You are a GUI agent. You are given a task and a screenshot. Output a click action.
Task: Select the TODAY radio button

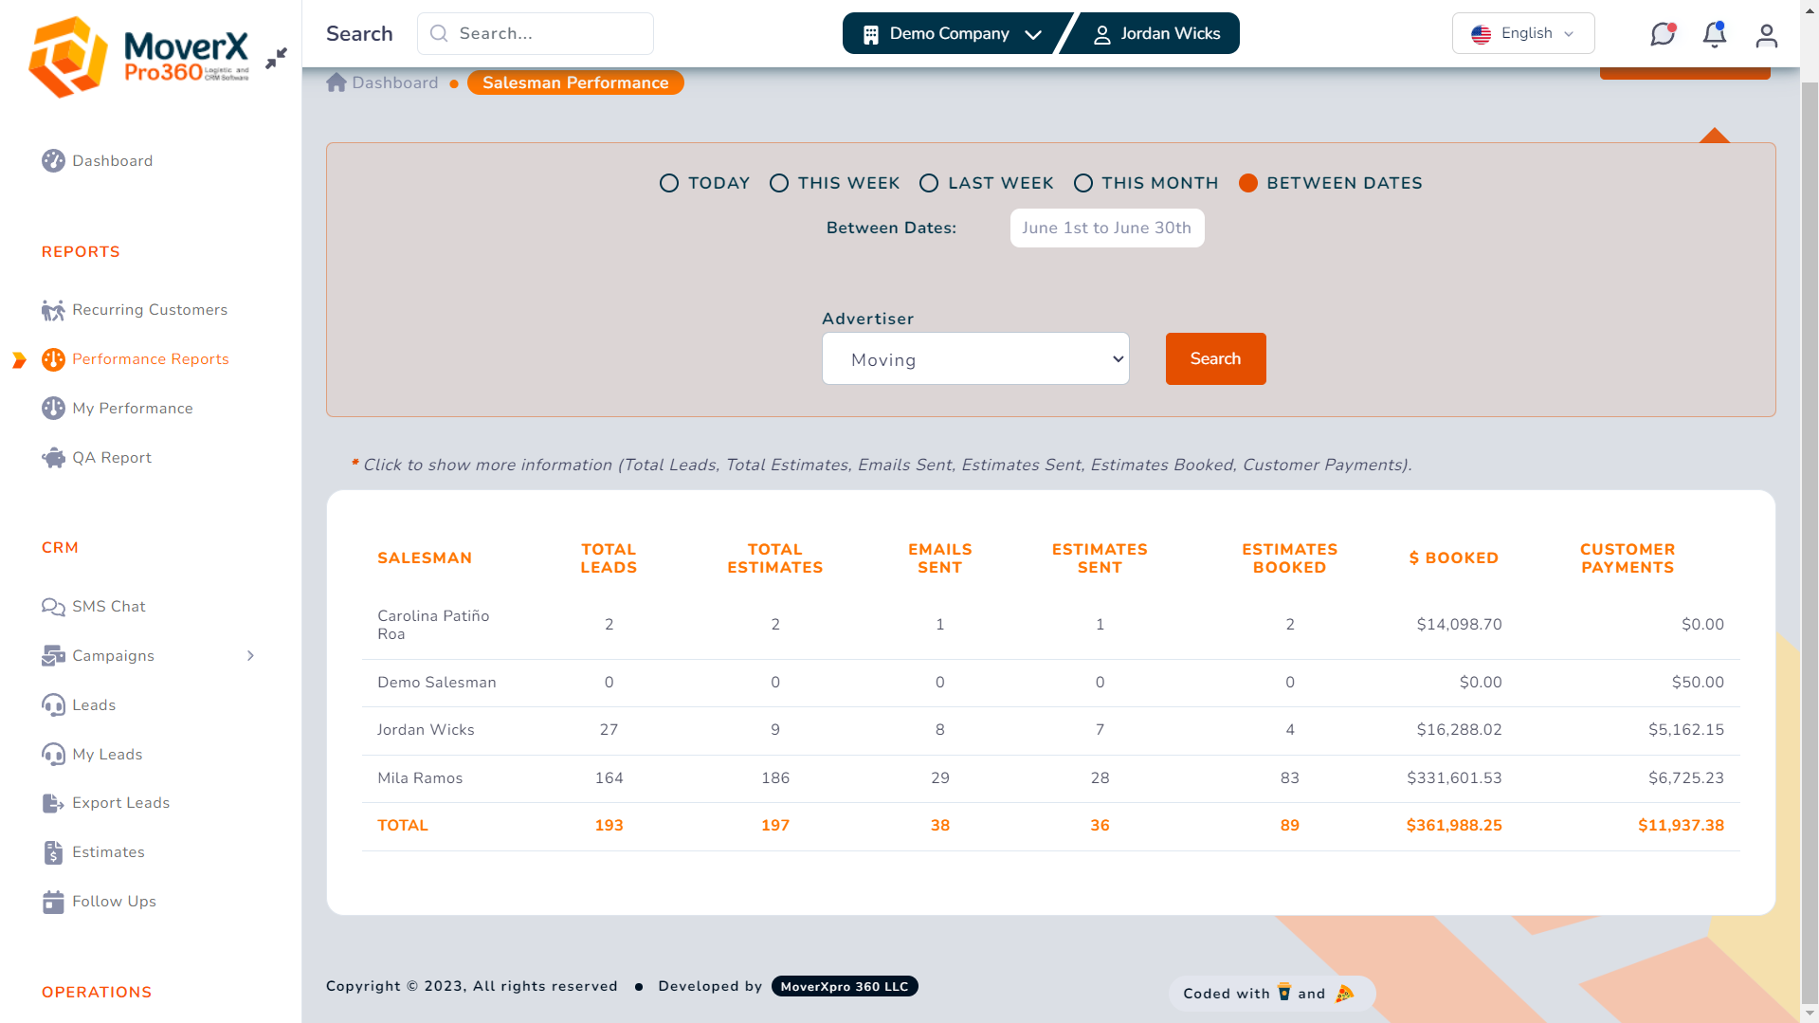click(x=668, y=183)
